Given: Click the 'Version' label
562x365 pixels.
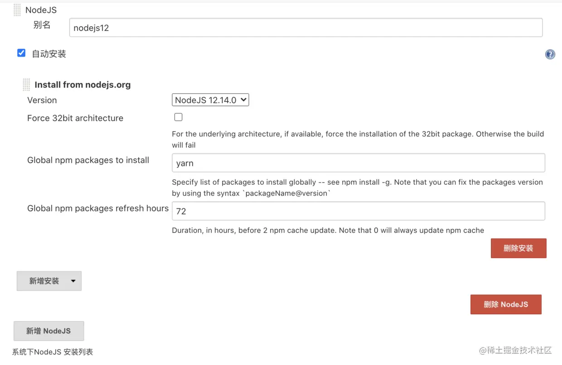Looking at the screenshot, I should [42, 100].
